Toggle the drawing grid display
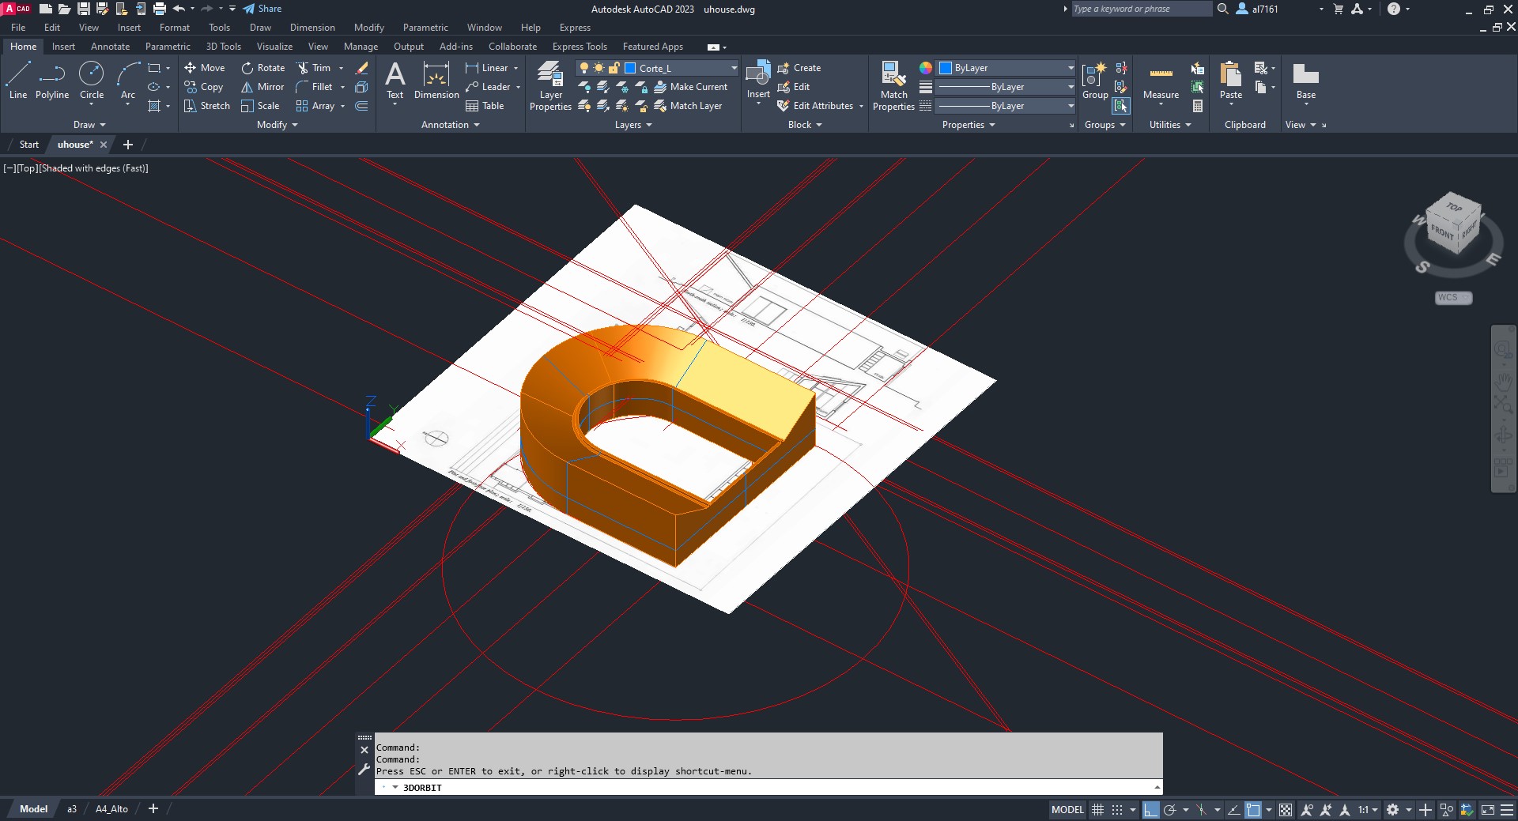This screenshot has width=1518, height=821. [x=1097, y=810]
